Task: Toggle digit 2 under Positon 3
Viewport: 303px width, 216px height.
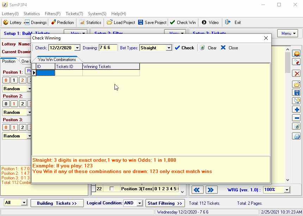Action: tap(23, 127)
